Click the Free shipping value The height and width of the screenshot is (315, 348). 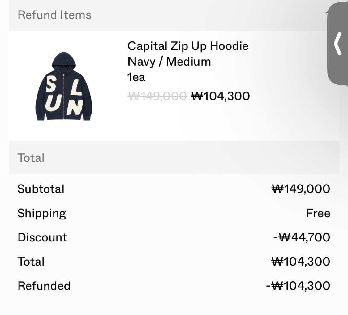click(x=318, y=213)
